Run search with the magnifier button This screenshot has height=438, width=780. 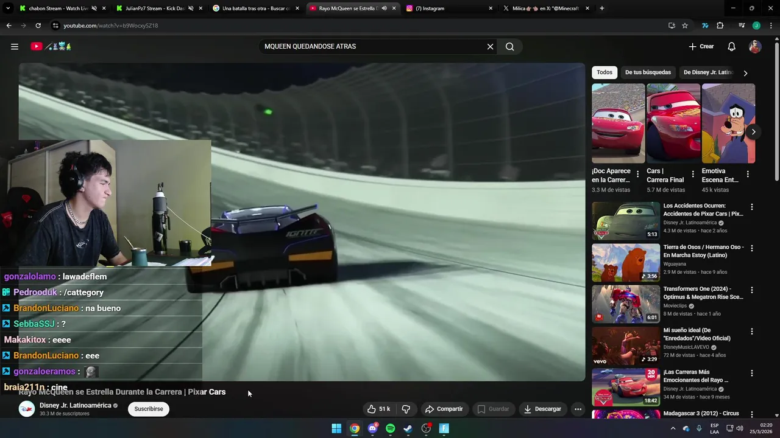click(510, 46)
